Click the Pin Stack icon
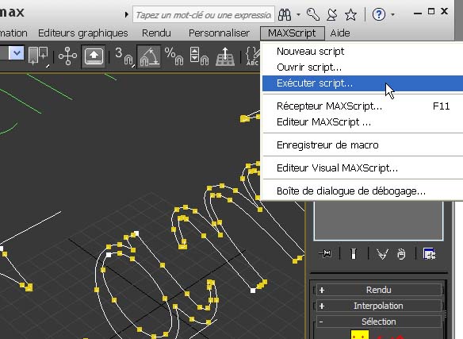 point(325,253)
